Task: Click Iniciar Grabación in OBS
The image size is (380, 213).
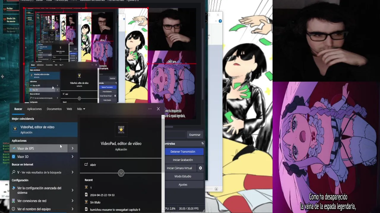Action: click(183, 160)
